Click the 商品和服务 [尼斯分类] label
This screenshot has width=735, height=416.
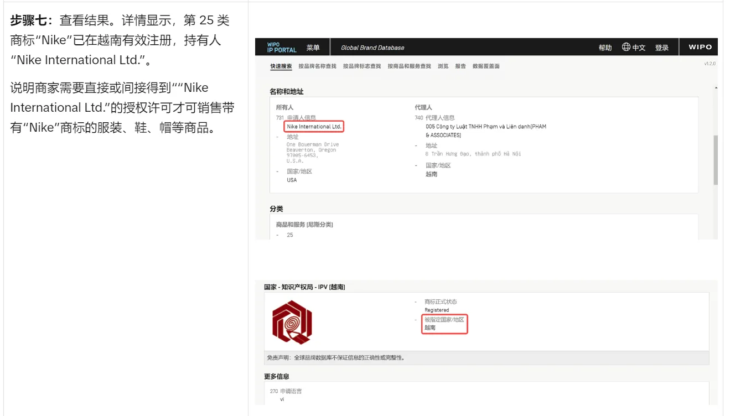click(304, 225)
